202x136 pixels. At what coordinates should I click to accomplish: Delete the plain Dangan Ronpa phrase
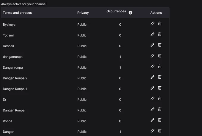(x=160, y=109)
